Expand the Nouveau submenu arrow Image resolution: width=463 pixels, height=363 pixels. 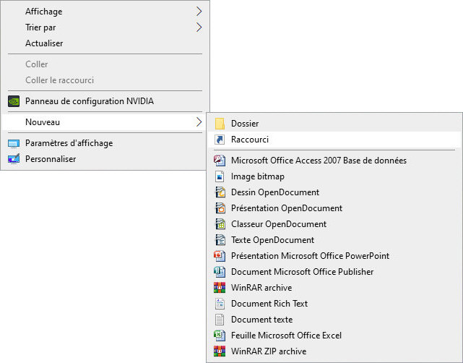click(x=199, y=122)
